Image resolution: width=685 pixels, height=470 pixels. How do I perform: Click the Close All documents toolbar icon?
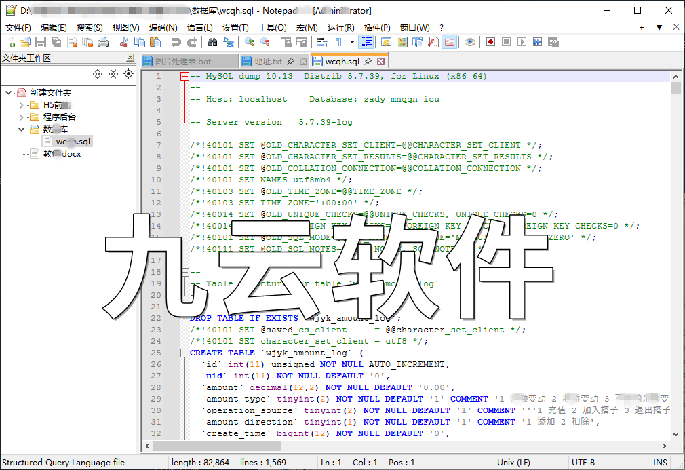(87, 42)
